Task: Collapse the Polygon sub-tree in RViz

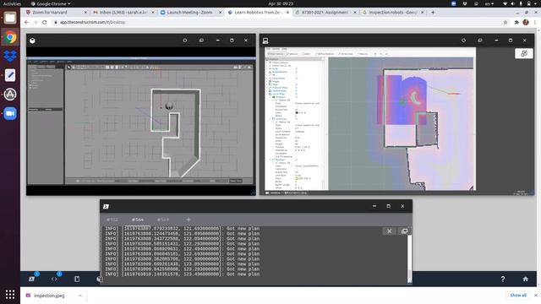Action: coord(270,97)
